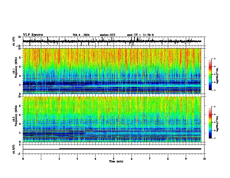Viewport: 230px width, 178px height.
Task: Click the '2' tick on the time axis
Action: (59, 159)
